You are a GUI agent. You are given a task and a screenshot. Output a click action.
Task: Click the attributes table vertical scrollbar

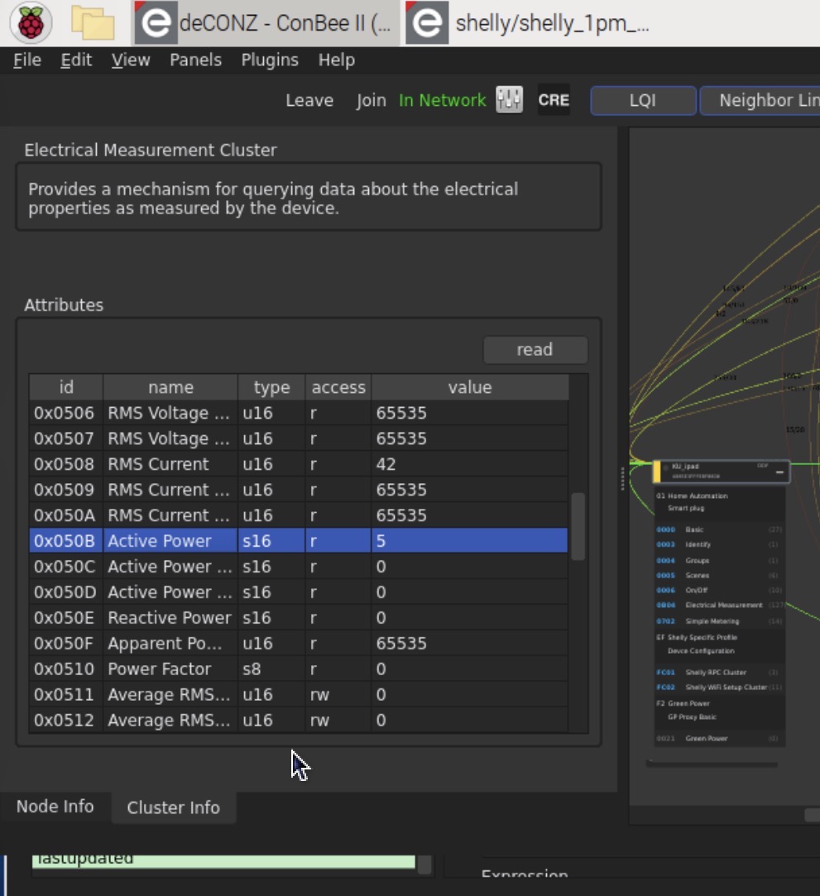(578, 526)
